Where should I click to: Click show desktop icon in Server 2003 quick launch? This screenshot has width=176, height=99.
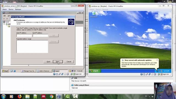point(12,71)
